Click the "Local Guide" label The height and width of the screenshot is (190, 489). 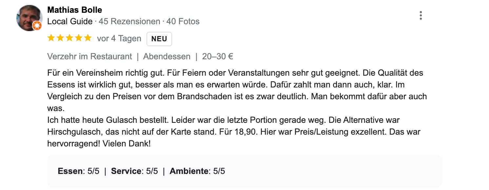click(70, 22)
